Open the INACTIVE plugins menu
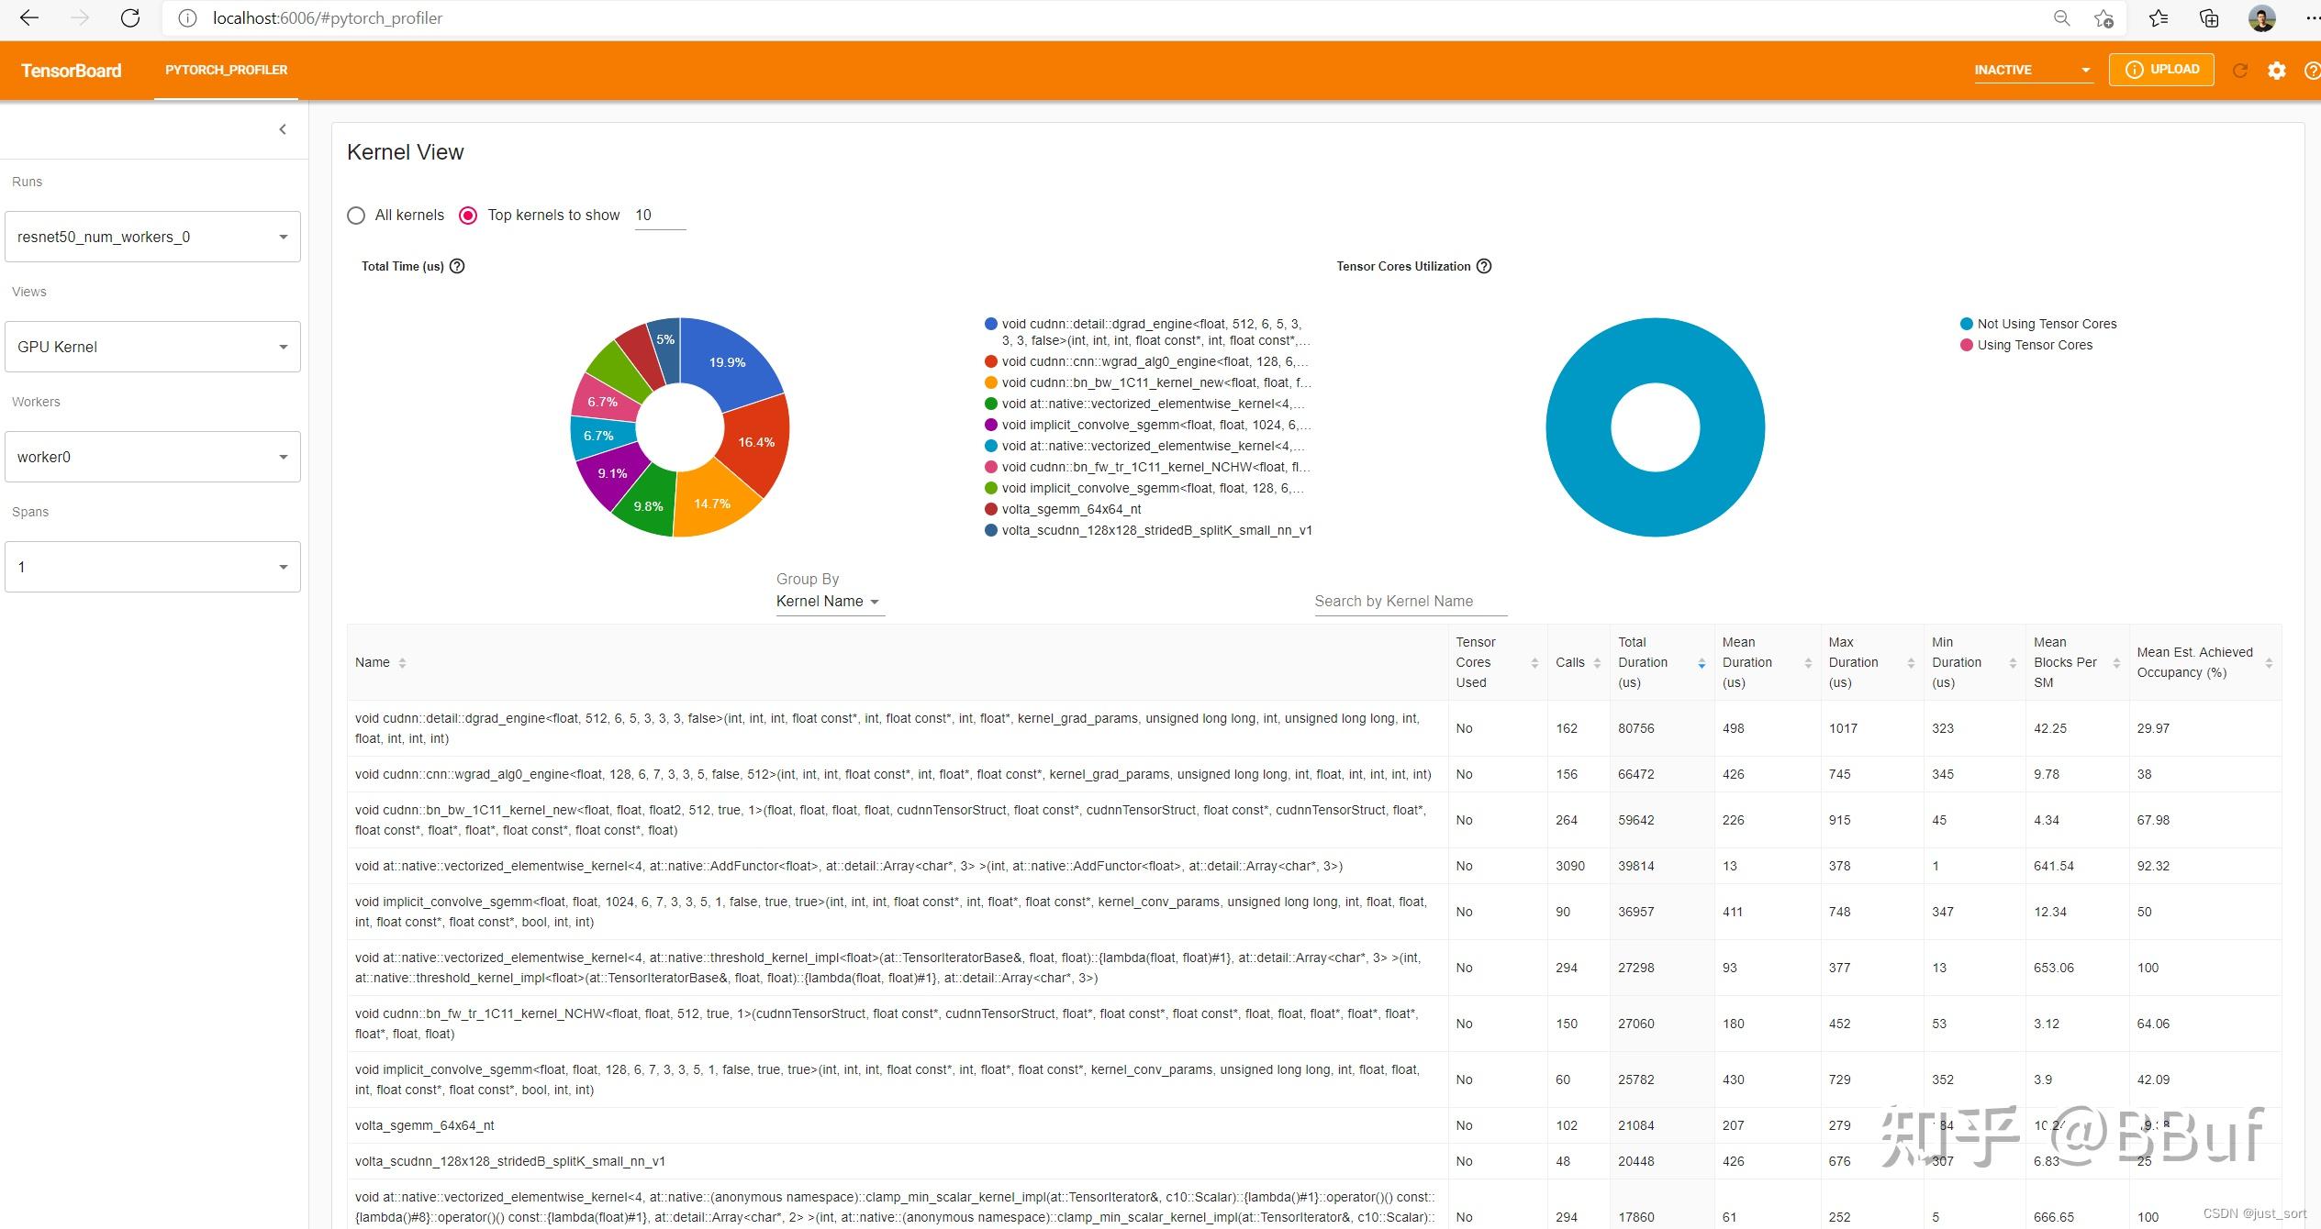This screenshot has height=1229, width=2321. coord(2032,70)
